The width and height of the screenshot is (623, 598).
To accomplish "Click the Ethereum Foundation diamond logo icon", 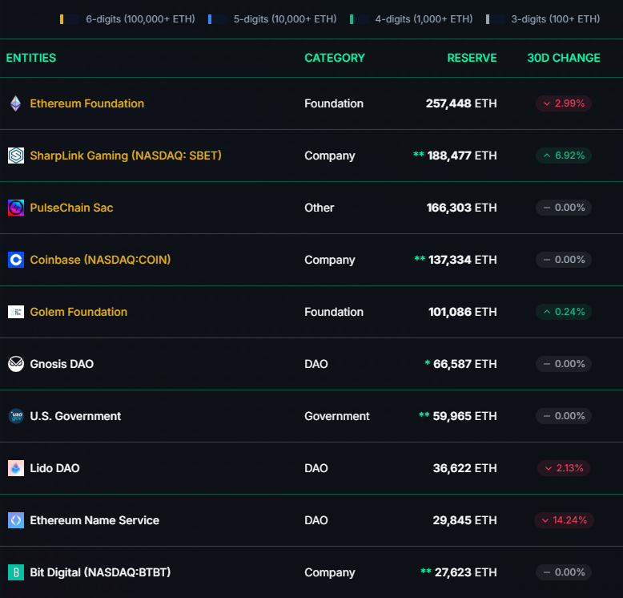I will (15, 103).
